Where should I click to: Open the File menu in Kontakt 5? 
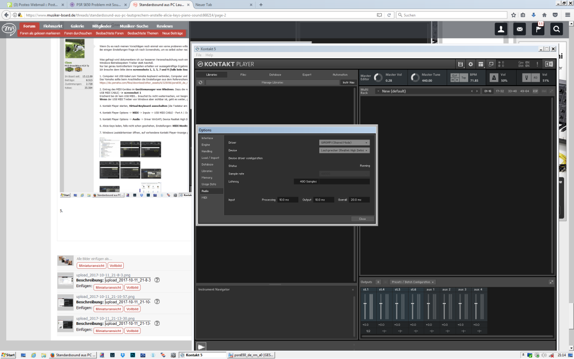pyautogui.click(x=199, y=55)
